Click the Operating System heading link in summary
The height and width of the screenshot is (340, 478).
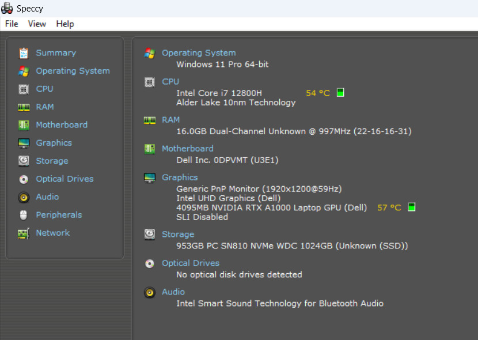pyautogui.click(x=199, y=53)
